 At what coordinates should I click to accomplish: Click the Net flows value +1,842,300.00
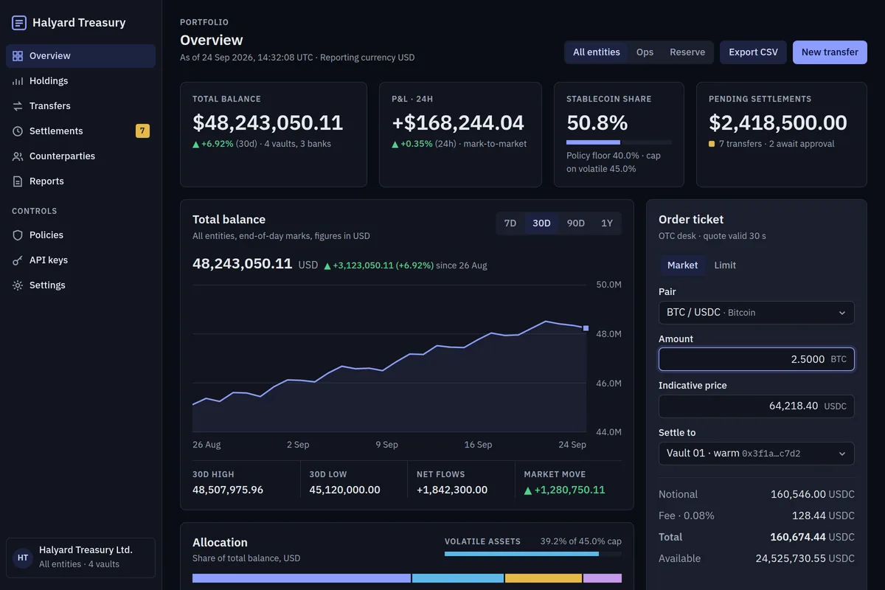coord(452,490)
